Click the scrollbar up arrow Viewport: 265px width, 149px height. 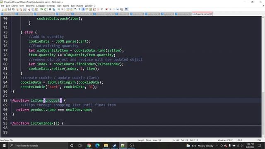pos(263,17)
